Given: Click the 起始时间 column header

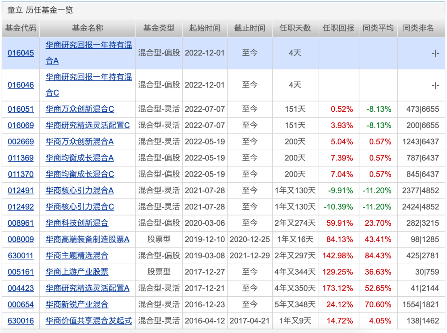Looking at the screenshot, I should [205, 28].
